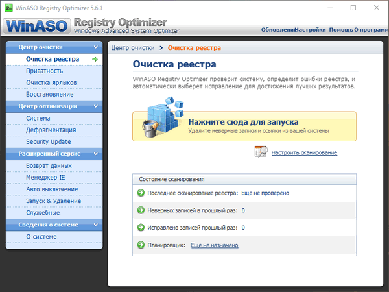Click green arrow icon beside Неверных записей
The image size is (389, 292).
141,210
